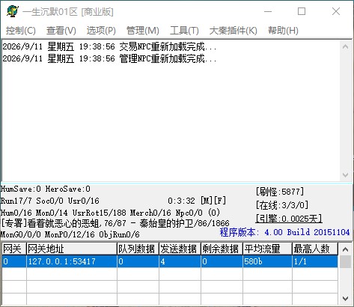Open the 选项(P) menu
Screen dimensions: 354x307
(101, 31)
